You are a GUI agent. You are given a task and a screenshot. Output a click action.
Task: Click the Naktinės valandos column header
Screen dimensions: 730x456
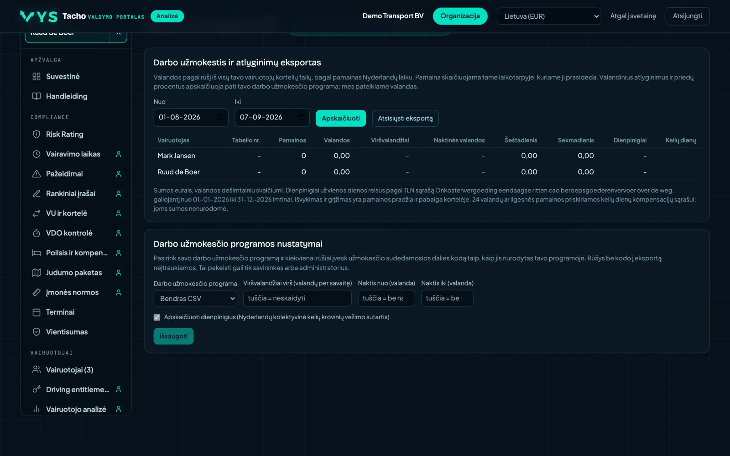459,140
